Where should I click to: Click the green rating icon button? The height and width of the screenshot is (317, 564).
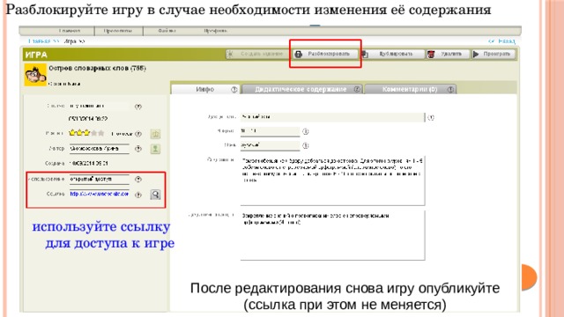[x=155, y=134]
